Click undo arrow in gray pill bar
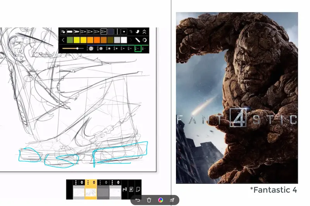This screenshot has height=206, width=310. tap(138, 200)
